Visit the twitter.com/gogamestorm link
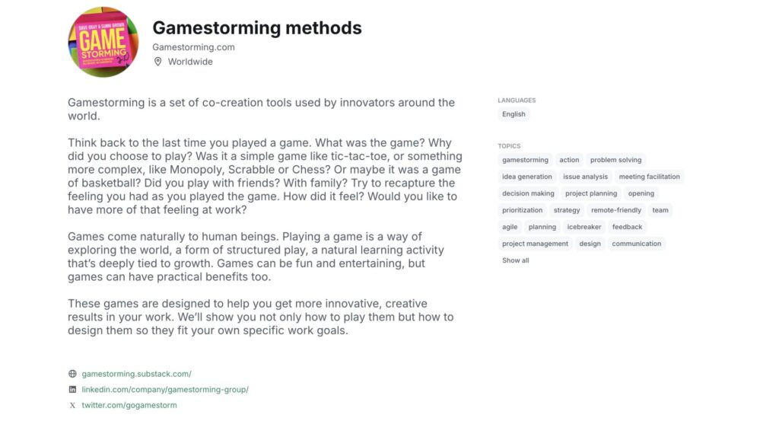The image size is (779, 421). [x=129, y=406]
